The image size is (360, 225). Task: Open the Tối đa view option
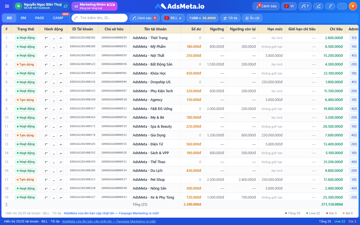click(x=230, y=18)
